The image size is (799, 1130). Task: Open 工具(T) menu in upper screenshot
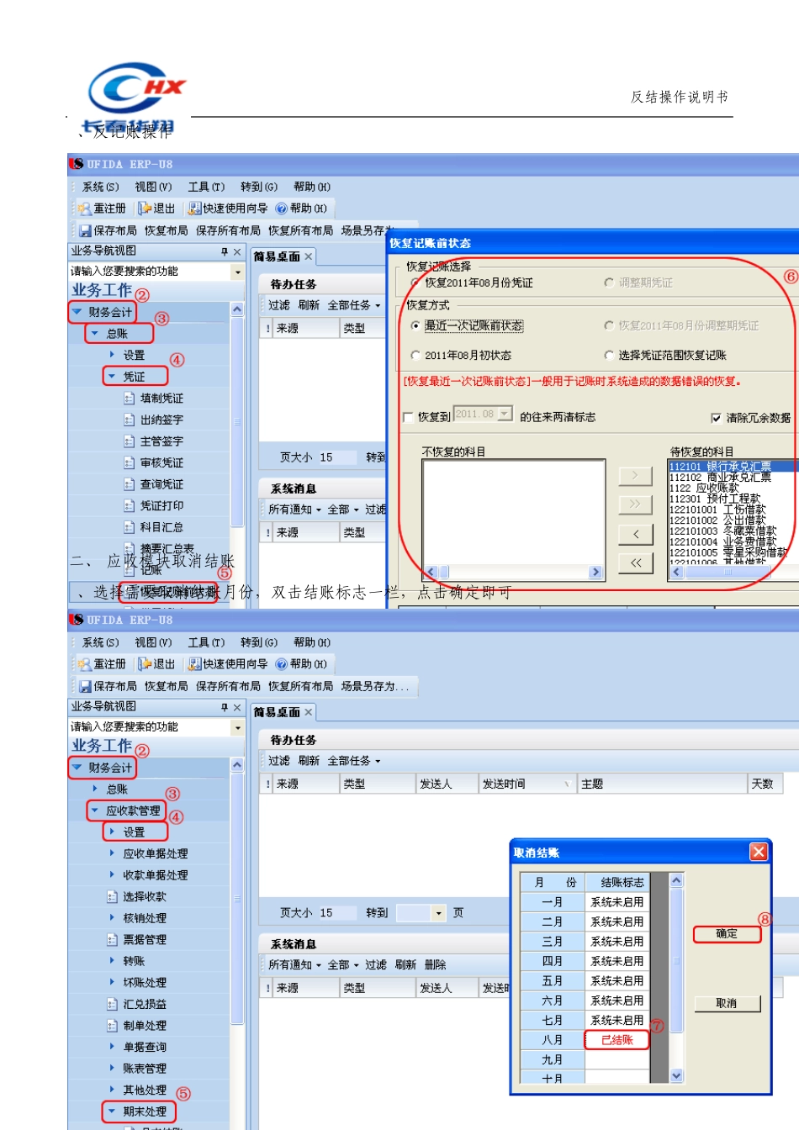(x=206, y=187)
